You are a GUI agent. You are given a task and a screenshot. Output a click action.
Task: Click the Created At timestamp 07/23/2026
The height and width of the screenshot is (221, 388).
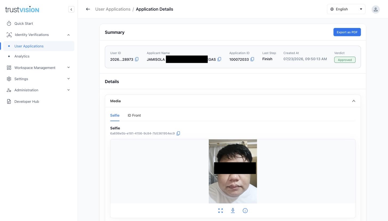[x=305, y=59]
